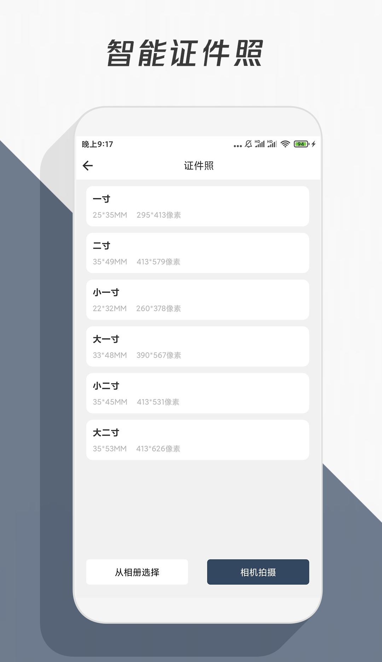Pick the 小一寸 22*32MM option
Image resolution: width=382 pixels, height=662 pixels.
click(x=198, y=300)
